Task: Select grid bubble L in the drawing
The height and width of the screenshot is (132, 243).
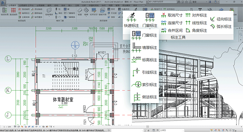Action: (8, 59)
